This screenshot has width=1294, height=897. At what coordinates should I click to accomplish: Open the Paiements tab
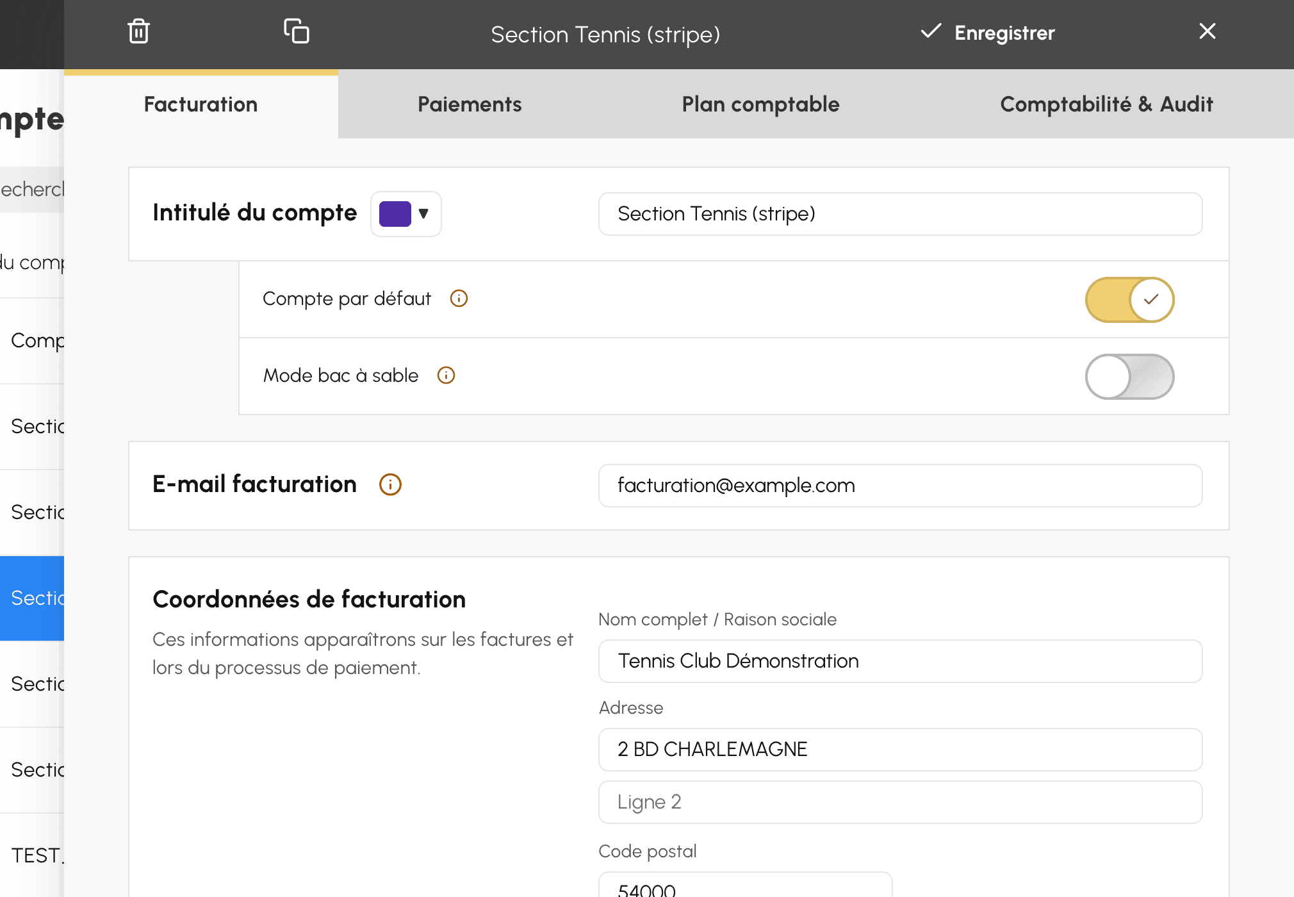[470, 104]
